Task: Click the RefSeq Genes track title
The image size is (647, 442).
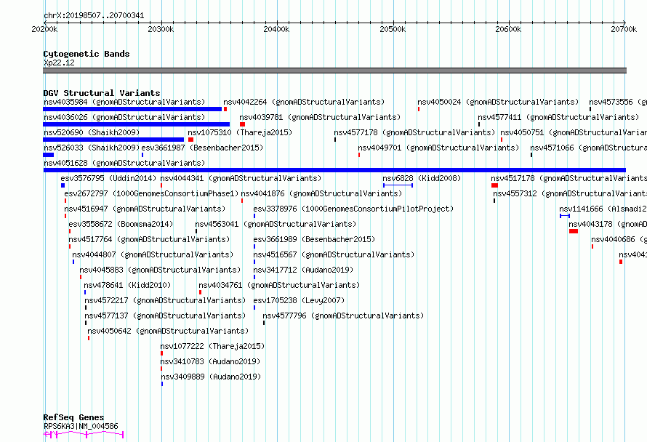Action: pyautogui.click(x=73, y=417)
